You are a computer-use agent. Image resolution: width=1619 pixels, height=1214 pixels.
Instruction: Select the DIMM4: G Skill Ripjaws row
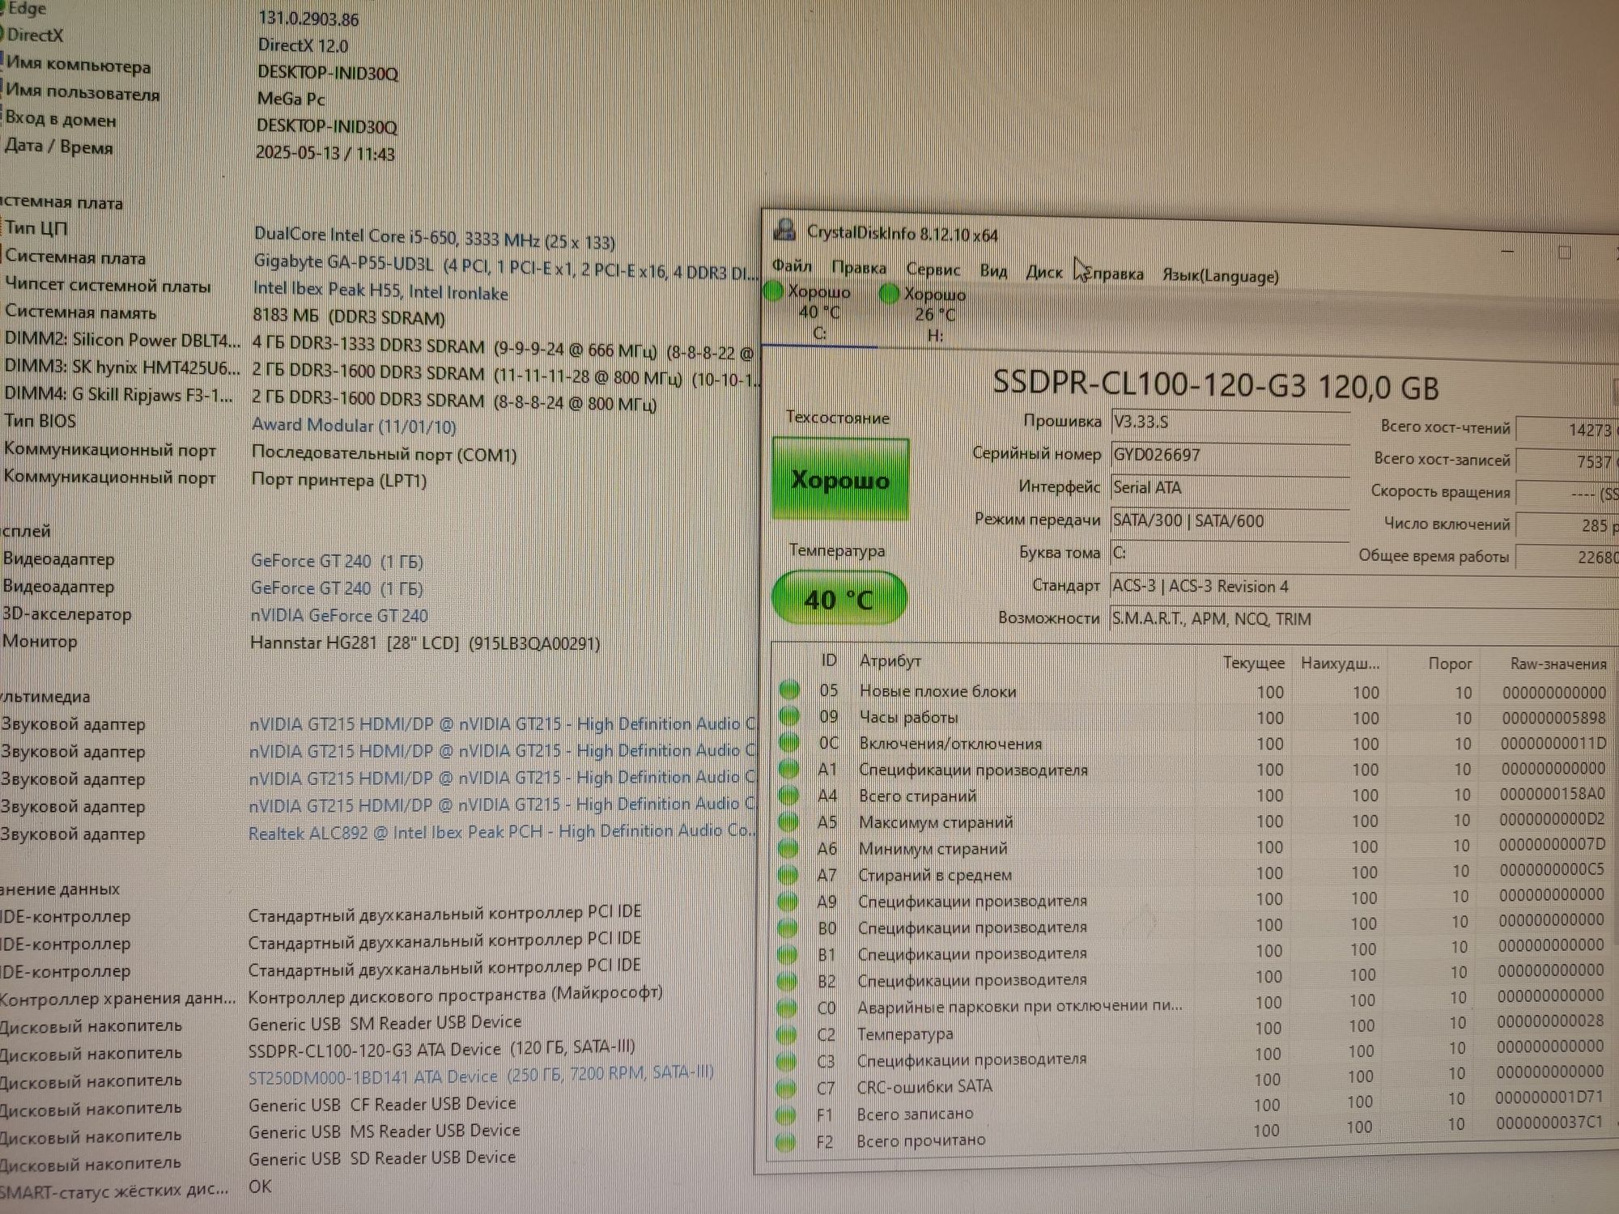(330, 399)
